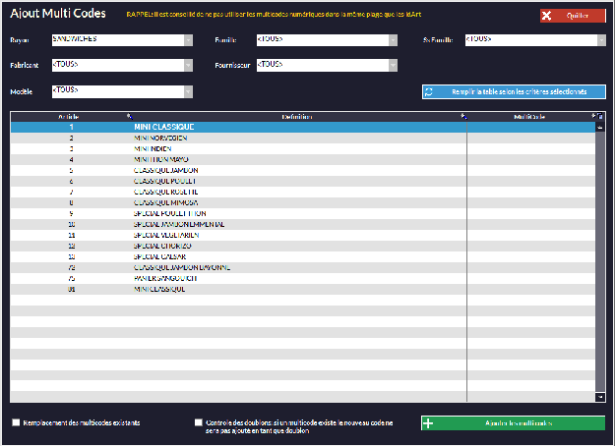
Task: Open the Rayon dropdown showing SANDWICHES
Action: 187,40
